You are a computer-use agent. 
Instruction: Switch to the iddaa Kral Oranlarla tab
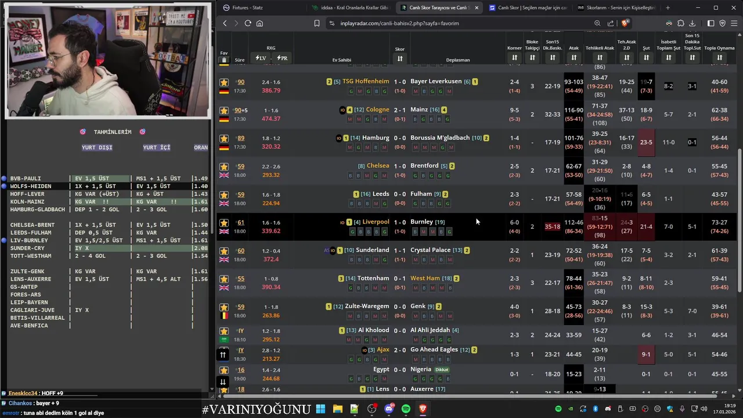tap(351, 8)
